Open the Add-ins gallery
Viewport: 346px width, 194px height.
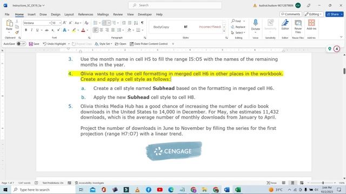311,24
